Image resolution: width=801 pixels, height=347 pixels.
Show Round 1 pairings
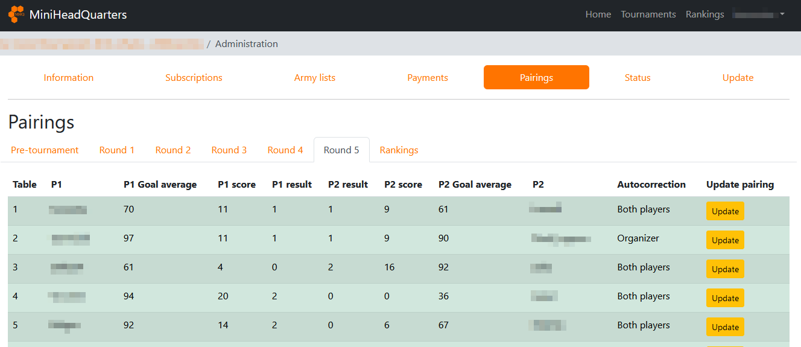coord(117,150)
